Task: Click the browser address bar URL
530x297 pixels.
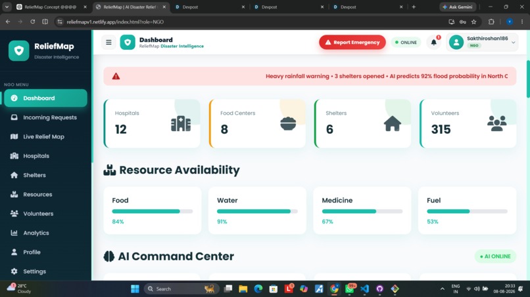Action: (115, 22)
